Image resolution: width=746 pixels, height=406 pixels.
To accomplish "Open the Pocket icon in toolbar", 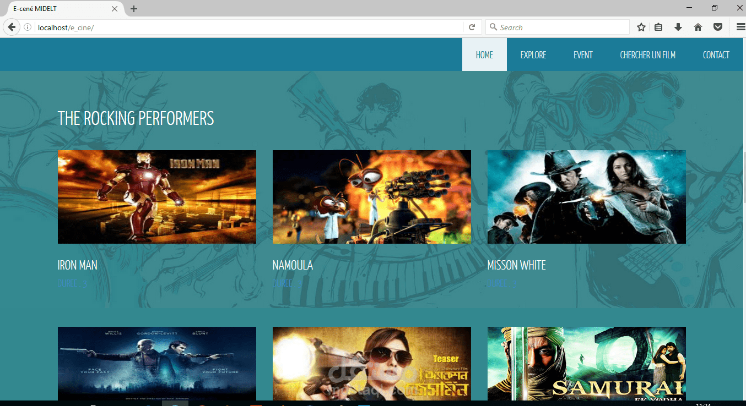I will [x=718, y=27].
